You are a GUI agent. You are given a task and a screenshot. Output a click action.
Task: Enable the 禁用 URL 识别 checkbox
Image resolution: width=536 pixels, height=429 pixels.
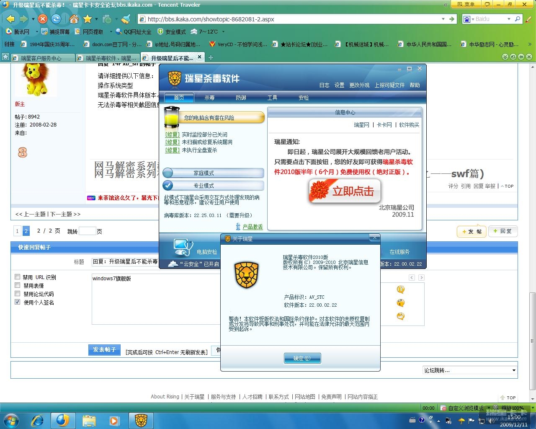coord(18,277)
